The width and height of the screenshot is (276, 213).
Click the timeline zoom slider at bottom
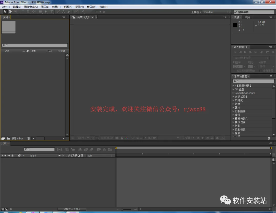[126, 209]
